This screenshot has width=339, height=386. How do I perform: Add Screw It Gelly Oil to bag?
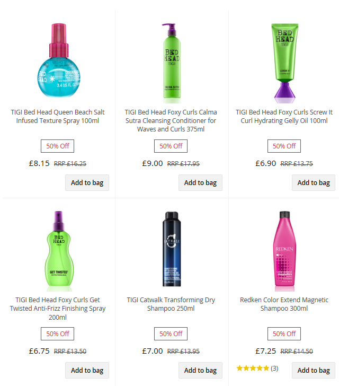[314, 182]
